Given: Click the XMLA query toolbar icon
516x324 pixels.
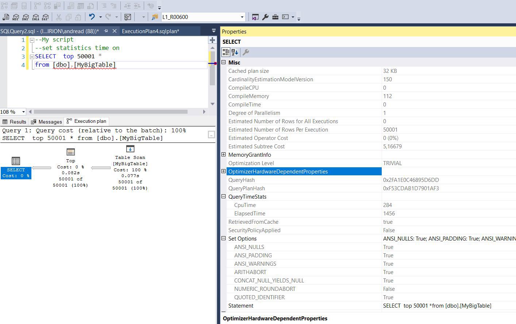Looking at the screenshot, I should 35,17.
